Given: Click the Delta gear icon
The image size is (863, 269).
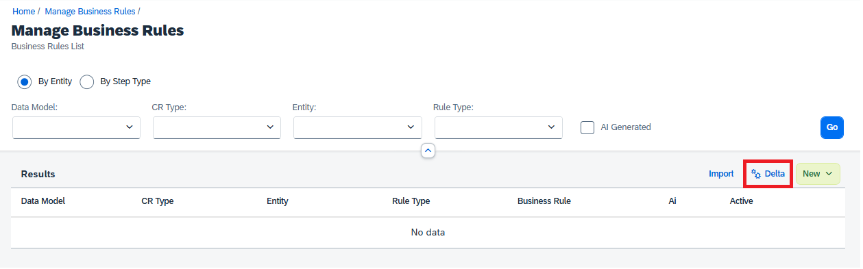Looking at the screenshot, I should pos(756,174).
